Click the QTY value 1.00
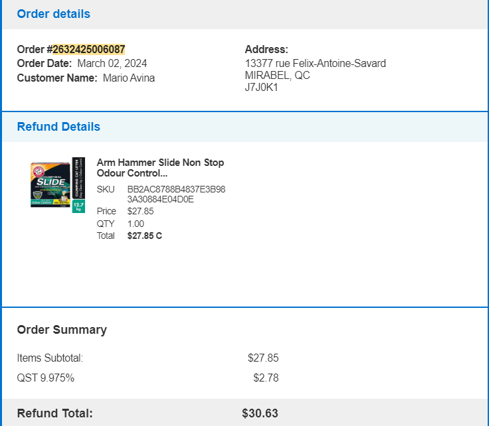The image size is (489, 426). (x=136, y=224)
